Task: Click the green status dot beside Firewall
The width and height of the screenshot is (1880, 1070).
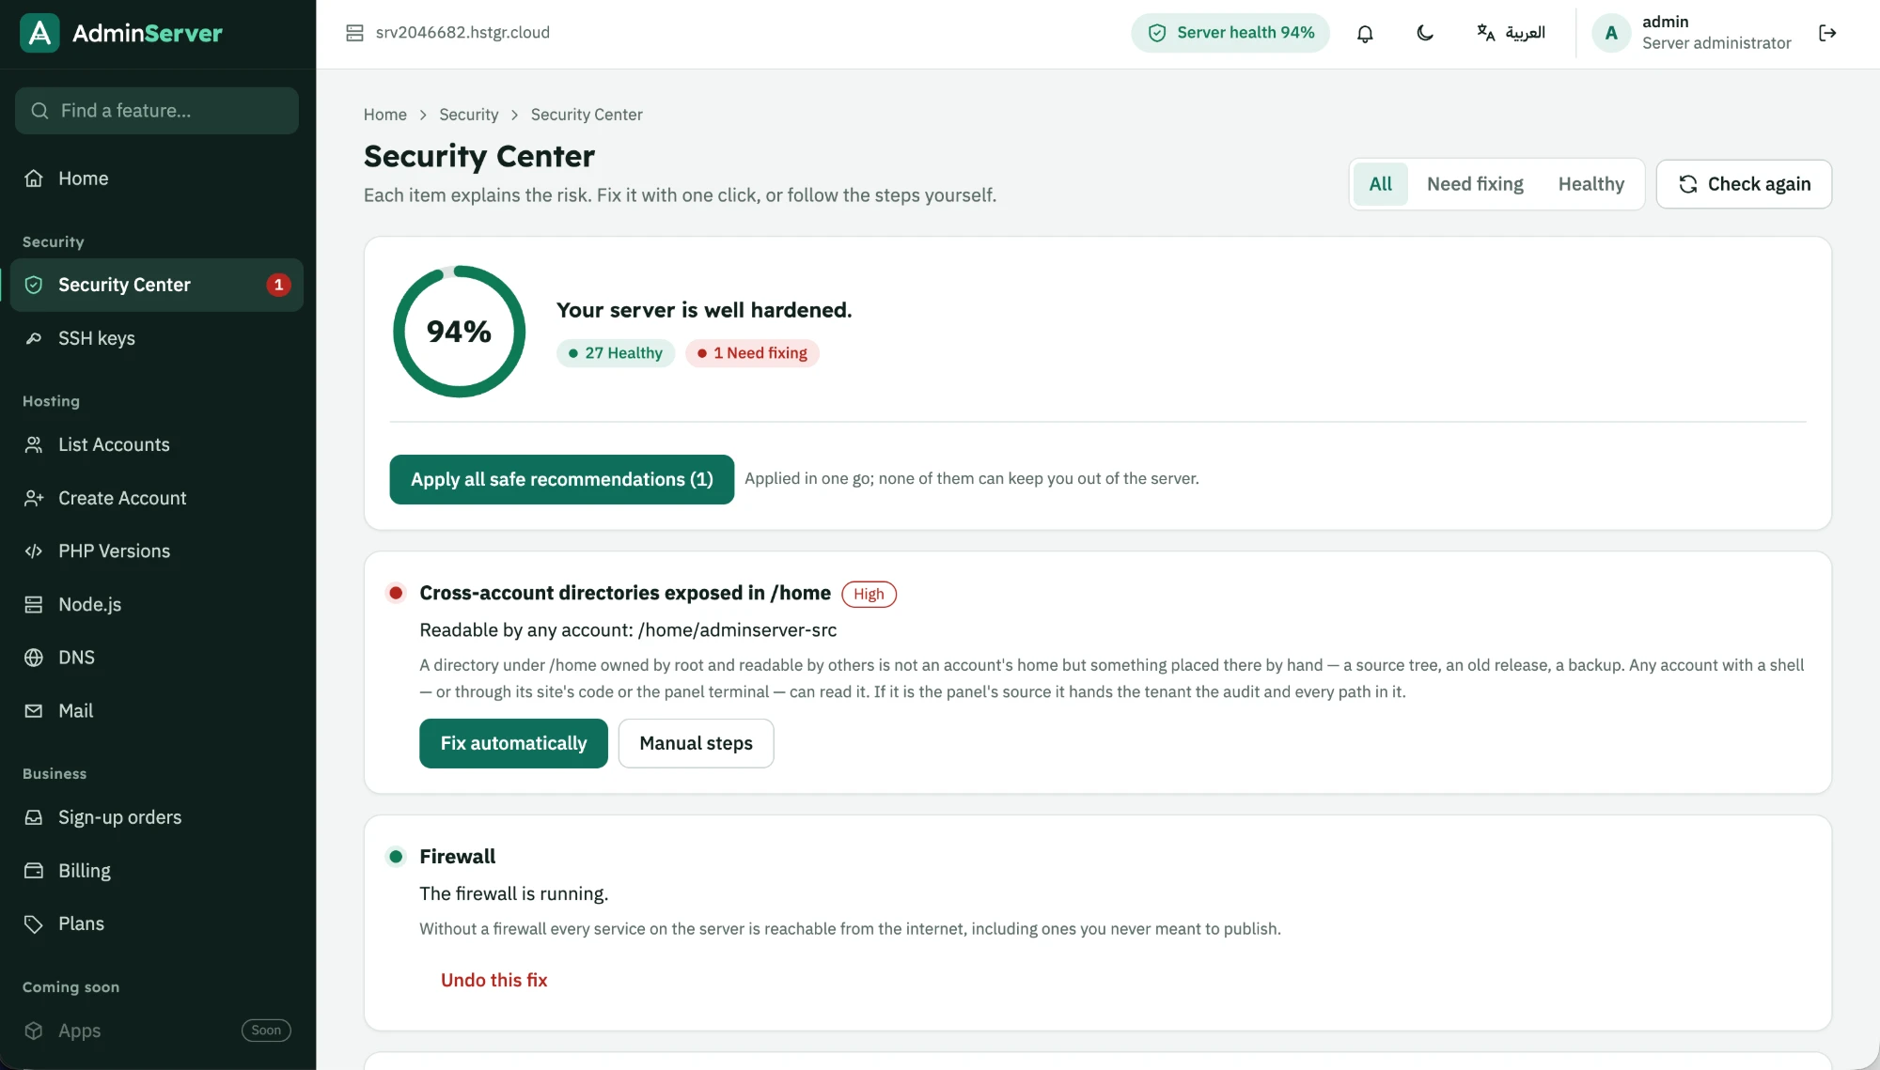Action: click(x=396, y=857)
